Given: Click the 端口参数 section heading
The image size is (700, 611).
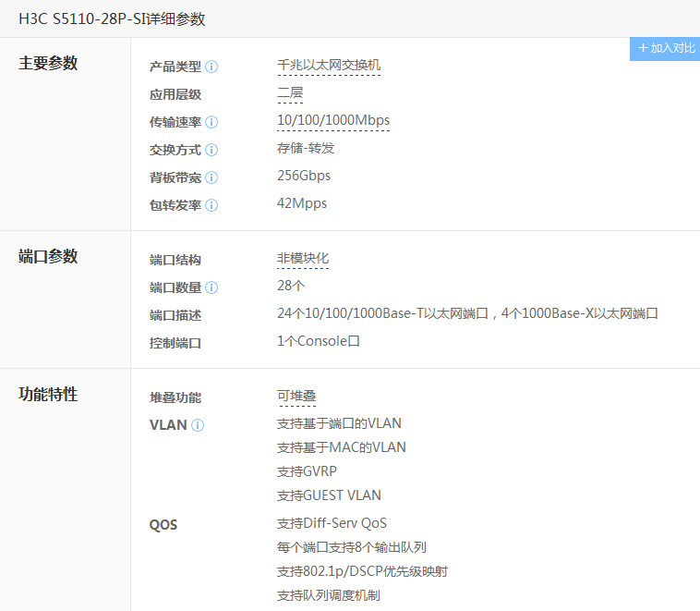Looking at the screenshot, I should (x=48, y=257).
